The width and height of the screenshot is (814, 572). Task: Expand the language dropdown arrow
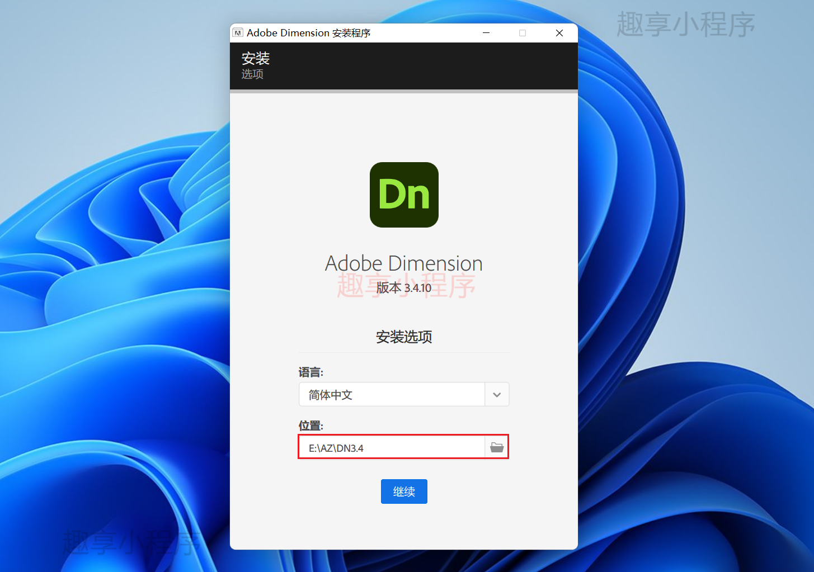[x=497, y=395]
